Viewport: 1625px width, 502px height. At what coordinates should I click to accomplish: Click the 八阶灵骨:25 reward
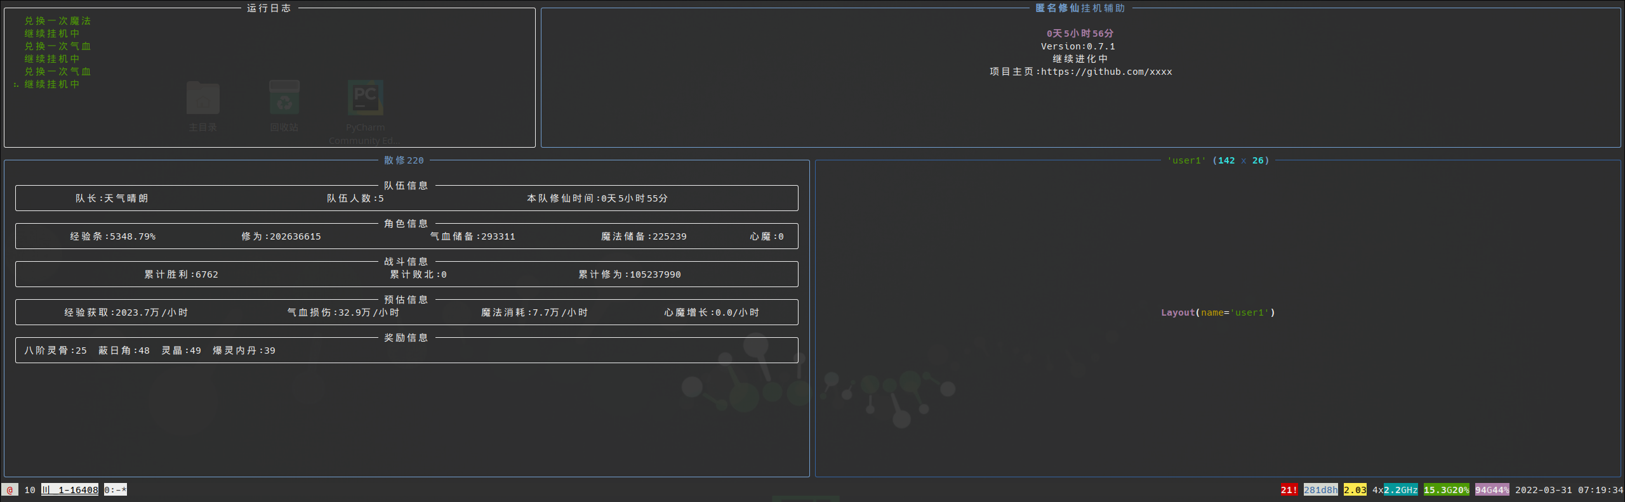pos(56,351)
